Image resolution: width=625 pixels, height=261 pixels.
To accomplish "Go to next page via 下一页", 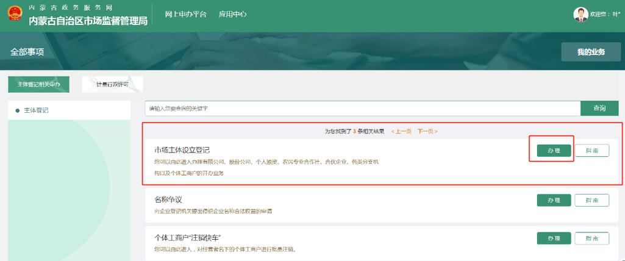I will (x=427, y=131).
